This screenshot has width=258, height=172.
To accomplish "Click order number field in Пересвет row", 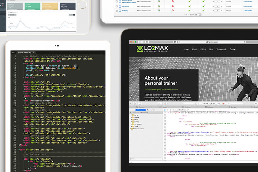I will pos(217,6).
